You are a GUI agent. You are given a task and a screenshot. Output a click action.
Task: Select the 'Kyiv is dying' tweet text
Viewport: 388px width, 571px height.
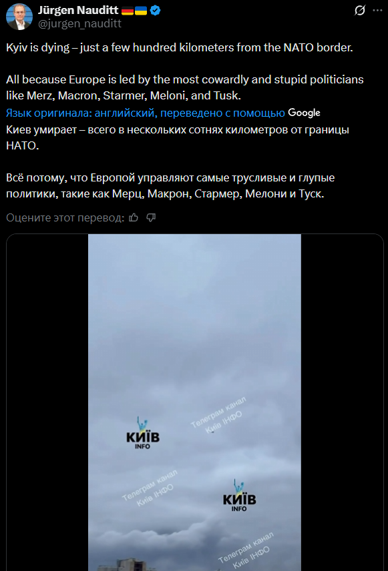pos(180,48)
